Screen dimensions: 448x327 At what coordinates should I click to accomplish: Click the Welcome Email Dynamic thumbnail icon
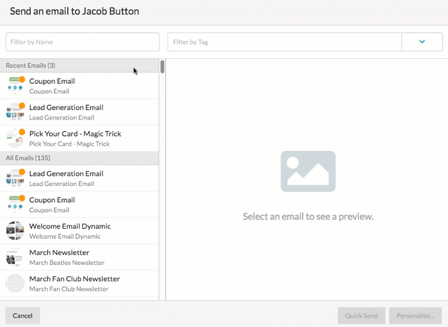(x=15, y=231)
